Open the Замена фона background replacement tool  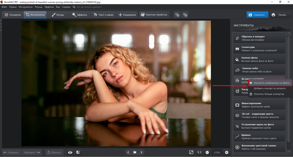coord(259,59)
